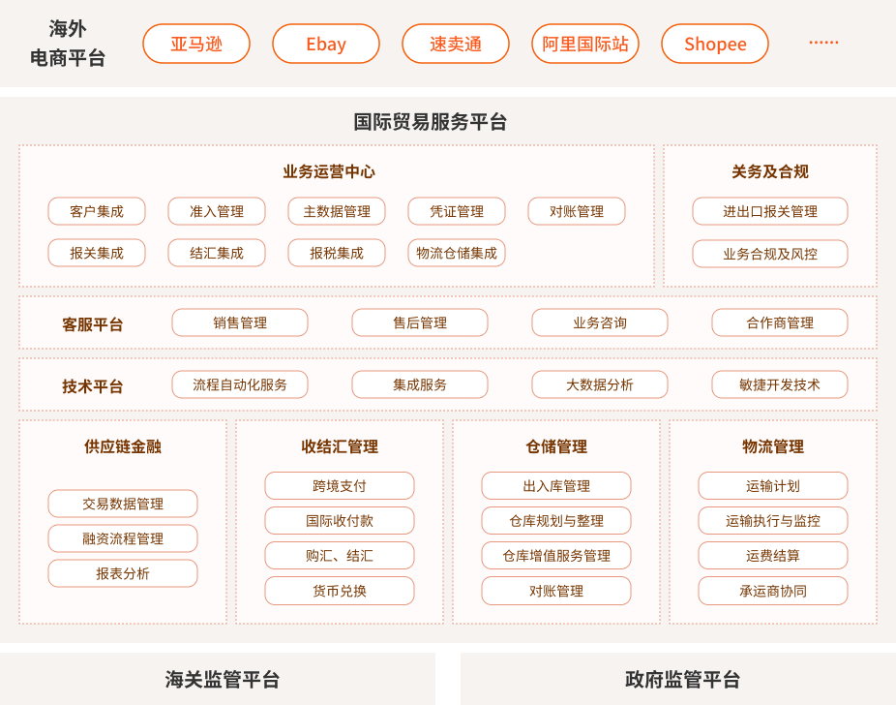Open 合作商管理 in 客服平台
The height and width of the screenshot is (705, 896).
tap(780, 322)
